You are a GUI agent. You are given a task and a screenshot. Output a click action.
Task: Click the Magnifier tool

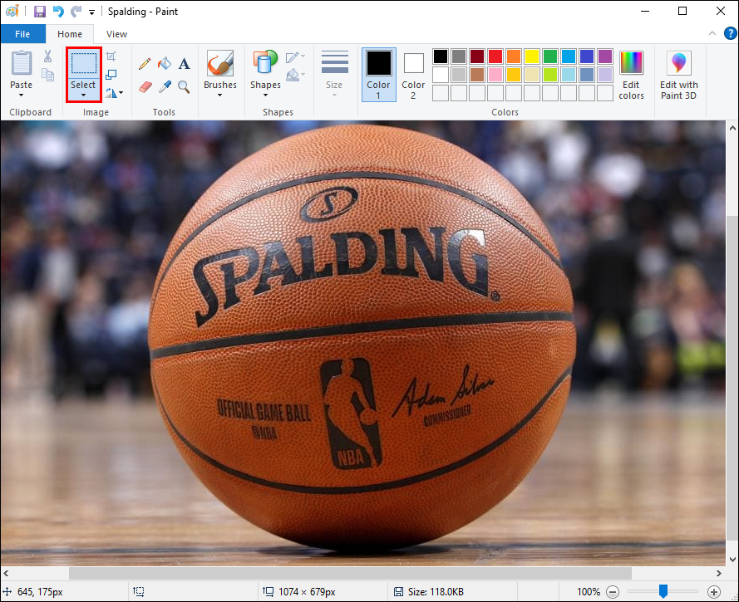point(185,86)
